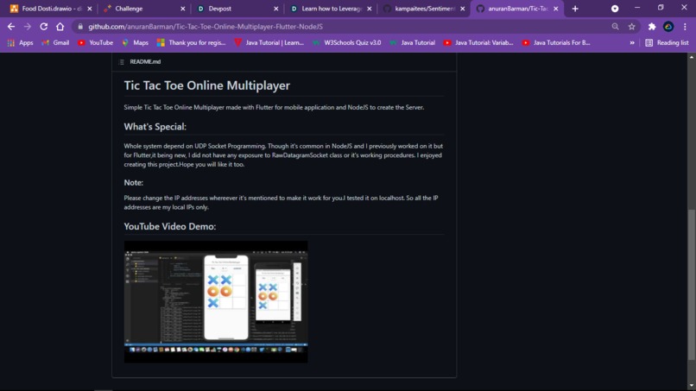Open the Apps bookmark shortcut
The width and height of the screenshot is (696, 391).
pyautogui.click(x=21, y=42)
